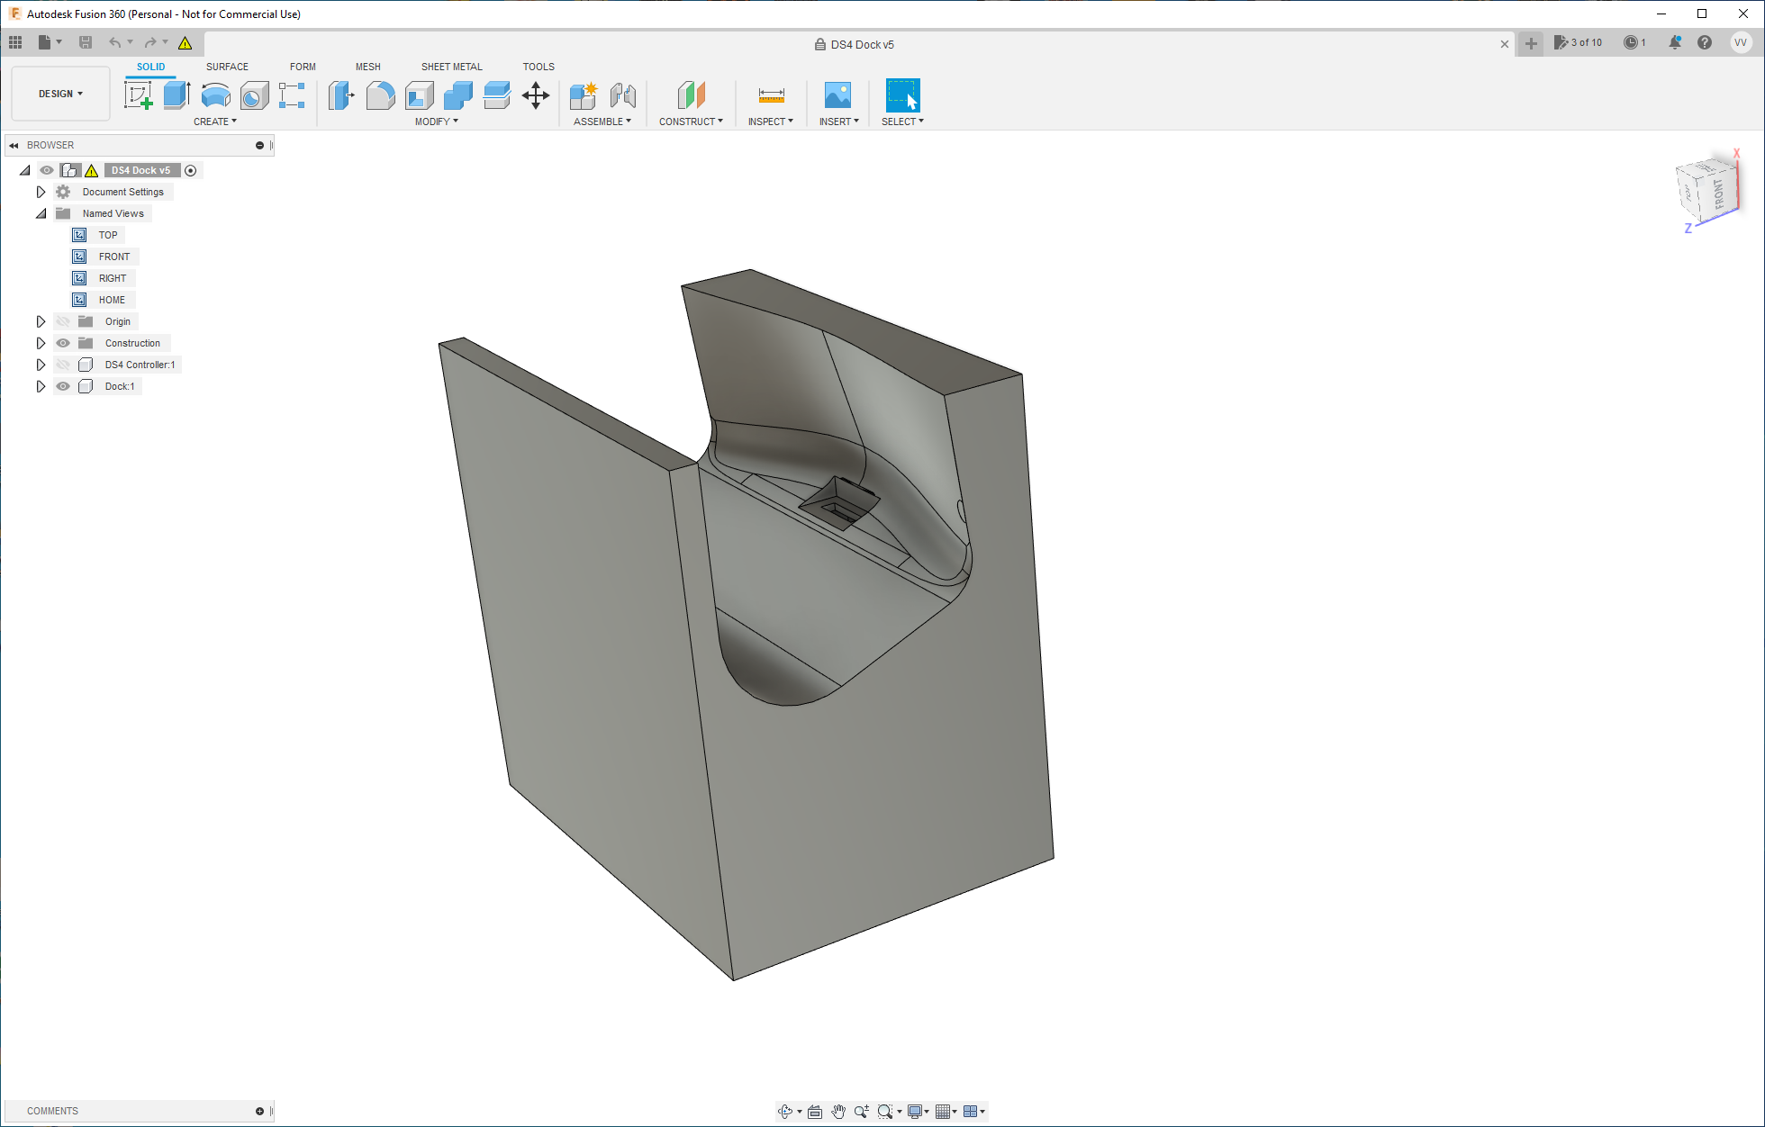Expand the DS4 Controller:1 component

41,365
